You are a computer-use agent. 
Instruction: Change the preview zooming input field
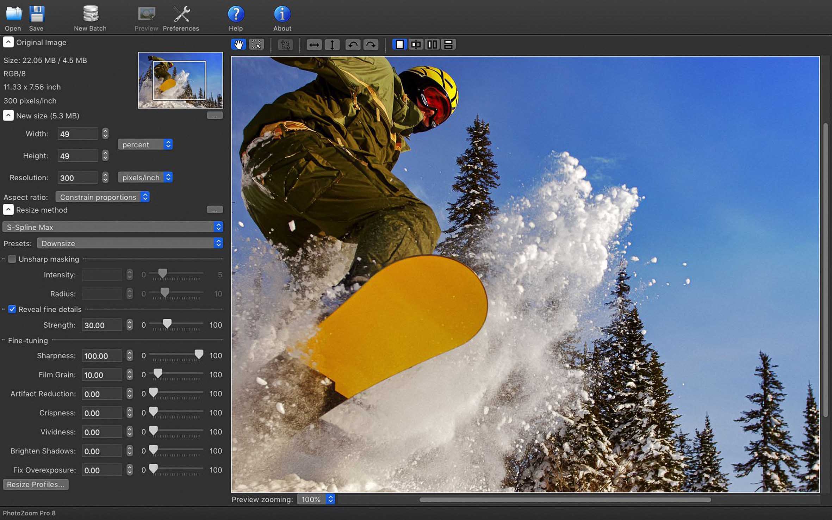click(311, 499)
